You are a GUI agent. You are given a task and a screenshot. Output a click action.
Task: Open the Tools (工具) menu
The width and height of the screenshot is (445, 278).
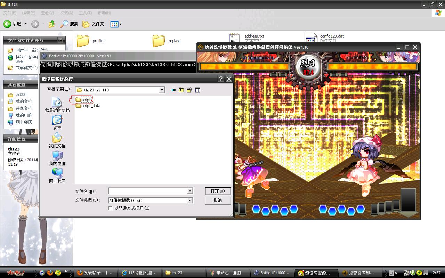tap(85, 13)
